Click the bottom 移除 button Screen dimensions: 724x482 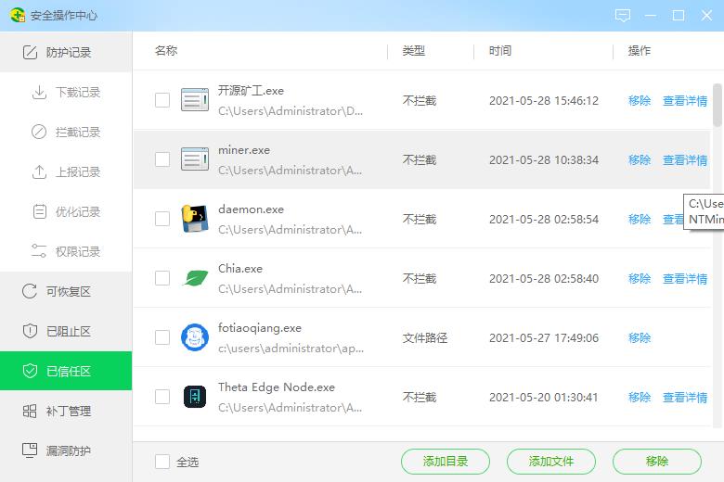point(657,462)
